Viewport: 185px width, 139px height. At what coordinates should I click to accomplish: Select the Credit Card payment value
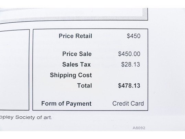coord(128,104)
